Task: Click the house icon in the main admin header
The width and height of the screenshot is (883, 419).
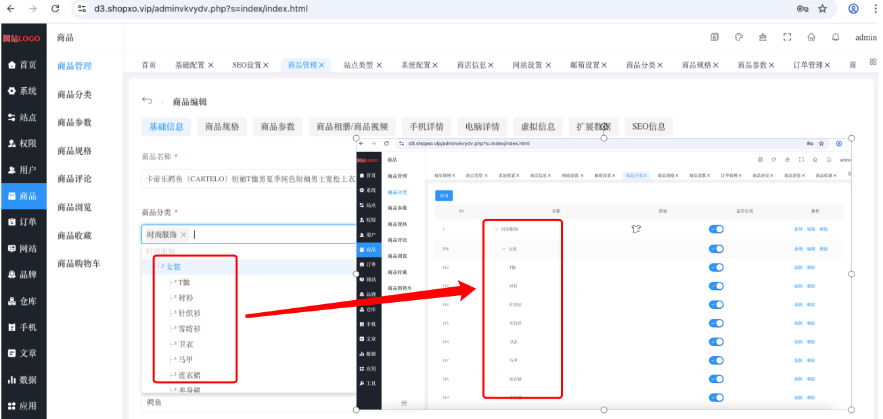Action: (811, 37)
